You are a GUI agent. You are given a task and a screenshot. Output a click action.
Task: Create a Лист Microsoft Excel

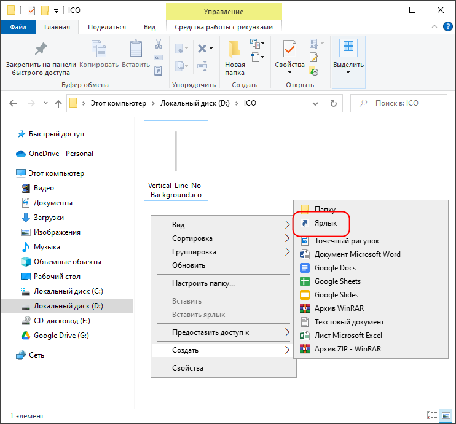pyautogui.click(x=371, y=336)
